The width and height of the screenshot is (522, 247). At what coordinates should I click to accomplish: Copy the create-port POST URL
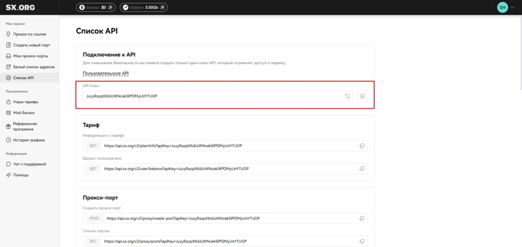coord(362,218)
